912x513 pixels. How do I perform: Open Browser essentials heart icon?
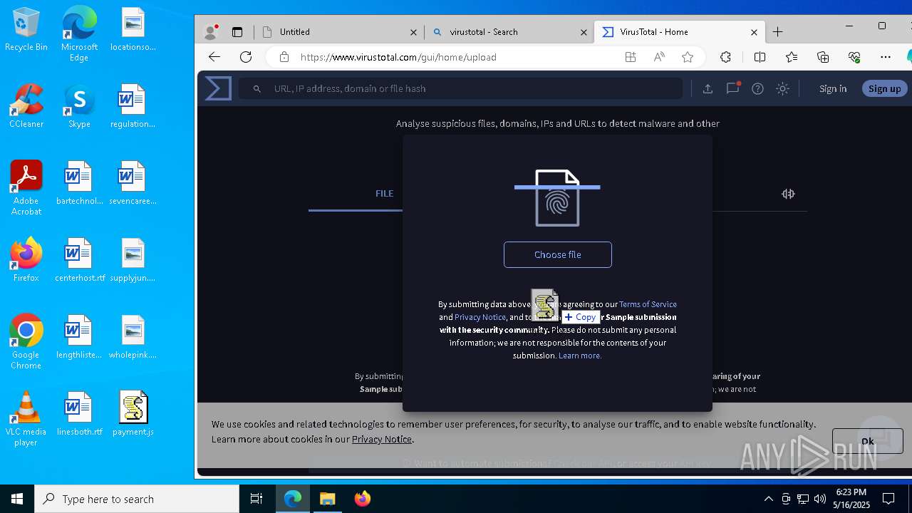coord(854,57)
